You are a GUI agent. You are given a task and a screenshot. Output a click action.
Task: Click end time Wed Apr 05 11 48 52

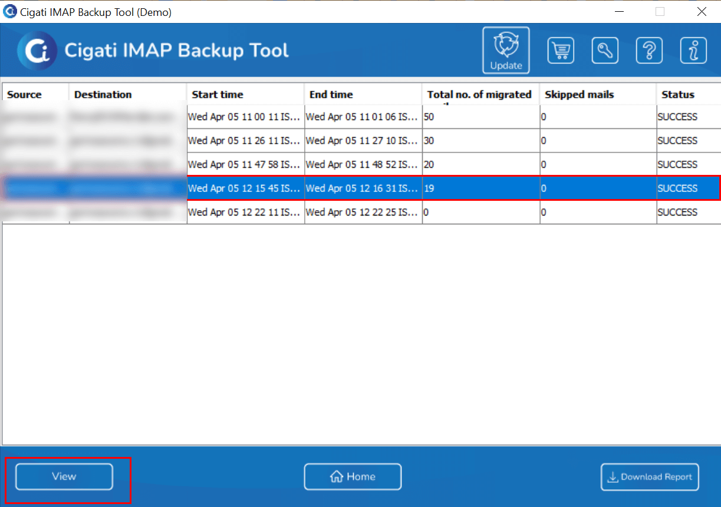(x=363, y=164)
